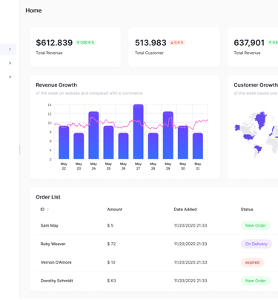278x300 pixels.
Task: Click the Revenue Growth chart title
Action: [x=56, y=85]
